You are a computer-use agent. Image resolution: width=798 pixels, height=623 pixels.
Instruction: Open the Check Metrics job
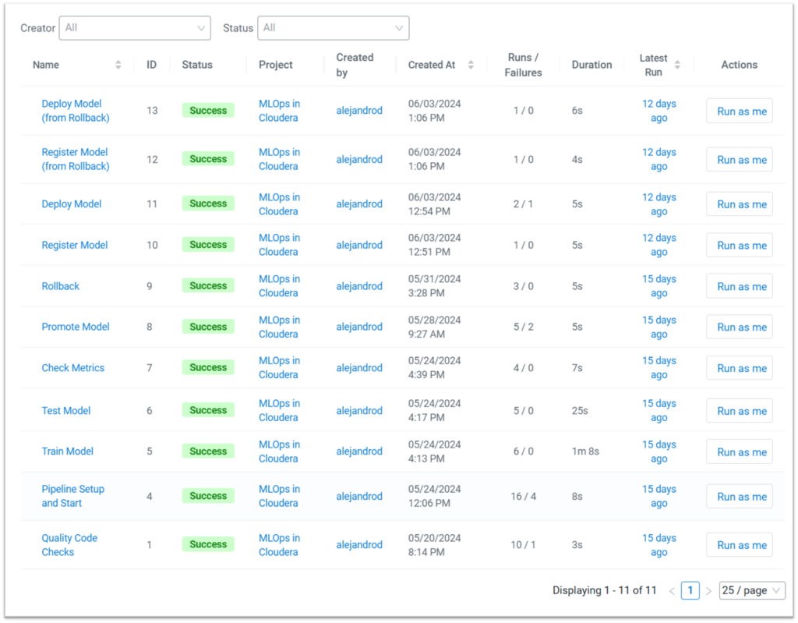click(72, 368)
